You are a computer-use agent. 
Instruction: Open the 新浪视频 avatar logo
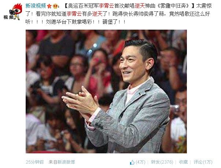tap(13, 12)
